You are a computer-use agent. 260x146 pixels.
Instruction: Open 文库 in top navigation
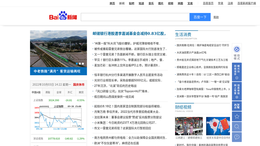[x=190, y=3]
